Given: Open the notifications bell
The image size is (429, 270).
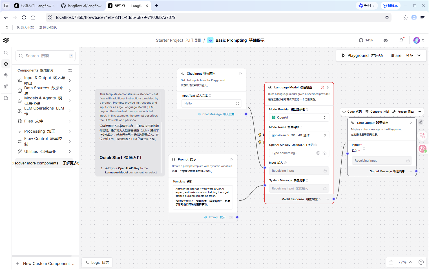Looking at the screenshot, I should 401,40.
